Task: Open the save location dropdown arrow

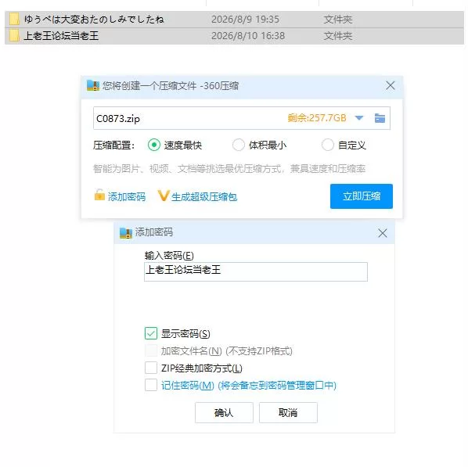Action: tap(359, 118)
